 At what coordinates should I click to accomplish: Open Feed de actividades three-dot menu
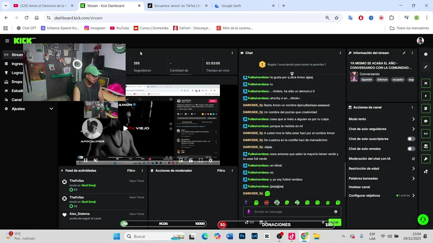pos(142,171)
